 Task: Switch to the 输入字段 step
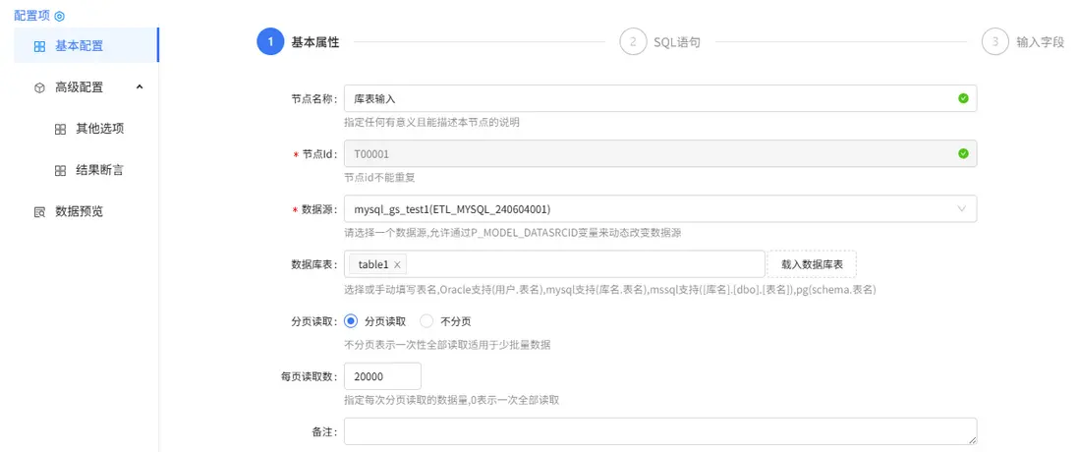click(x=1040, y=42)
